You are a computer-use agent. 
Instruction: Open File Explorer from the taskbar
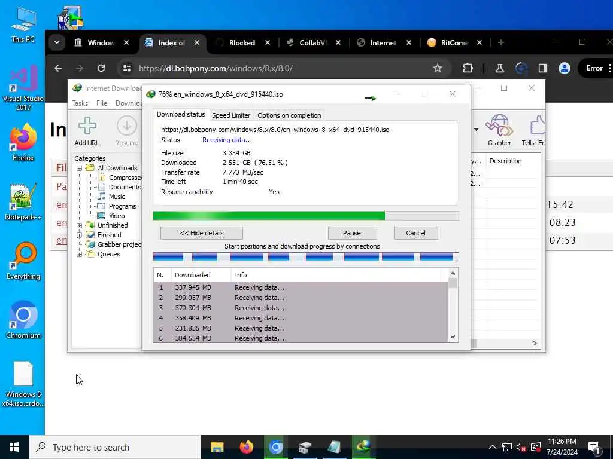(x=217, y=447)
